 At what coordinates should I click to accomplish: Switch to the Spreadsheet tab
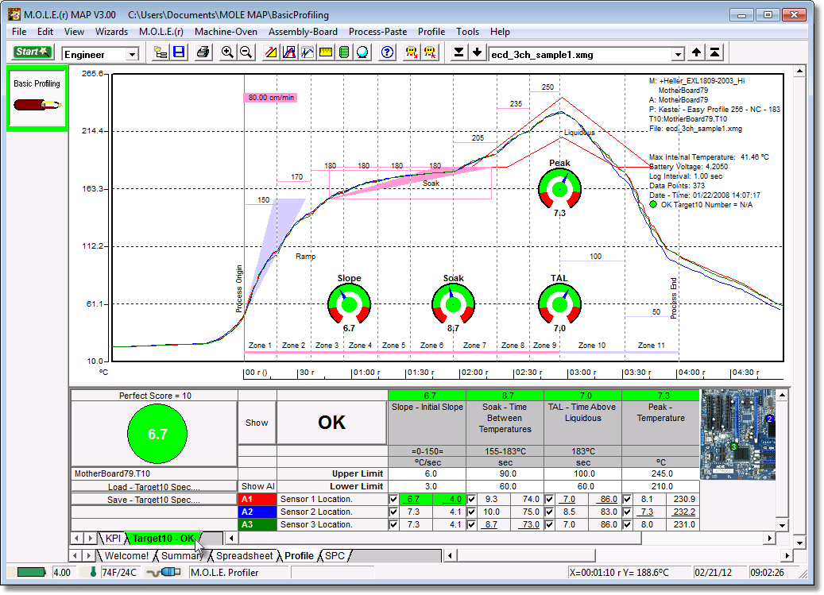tap(245, 555)
